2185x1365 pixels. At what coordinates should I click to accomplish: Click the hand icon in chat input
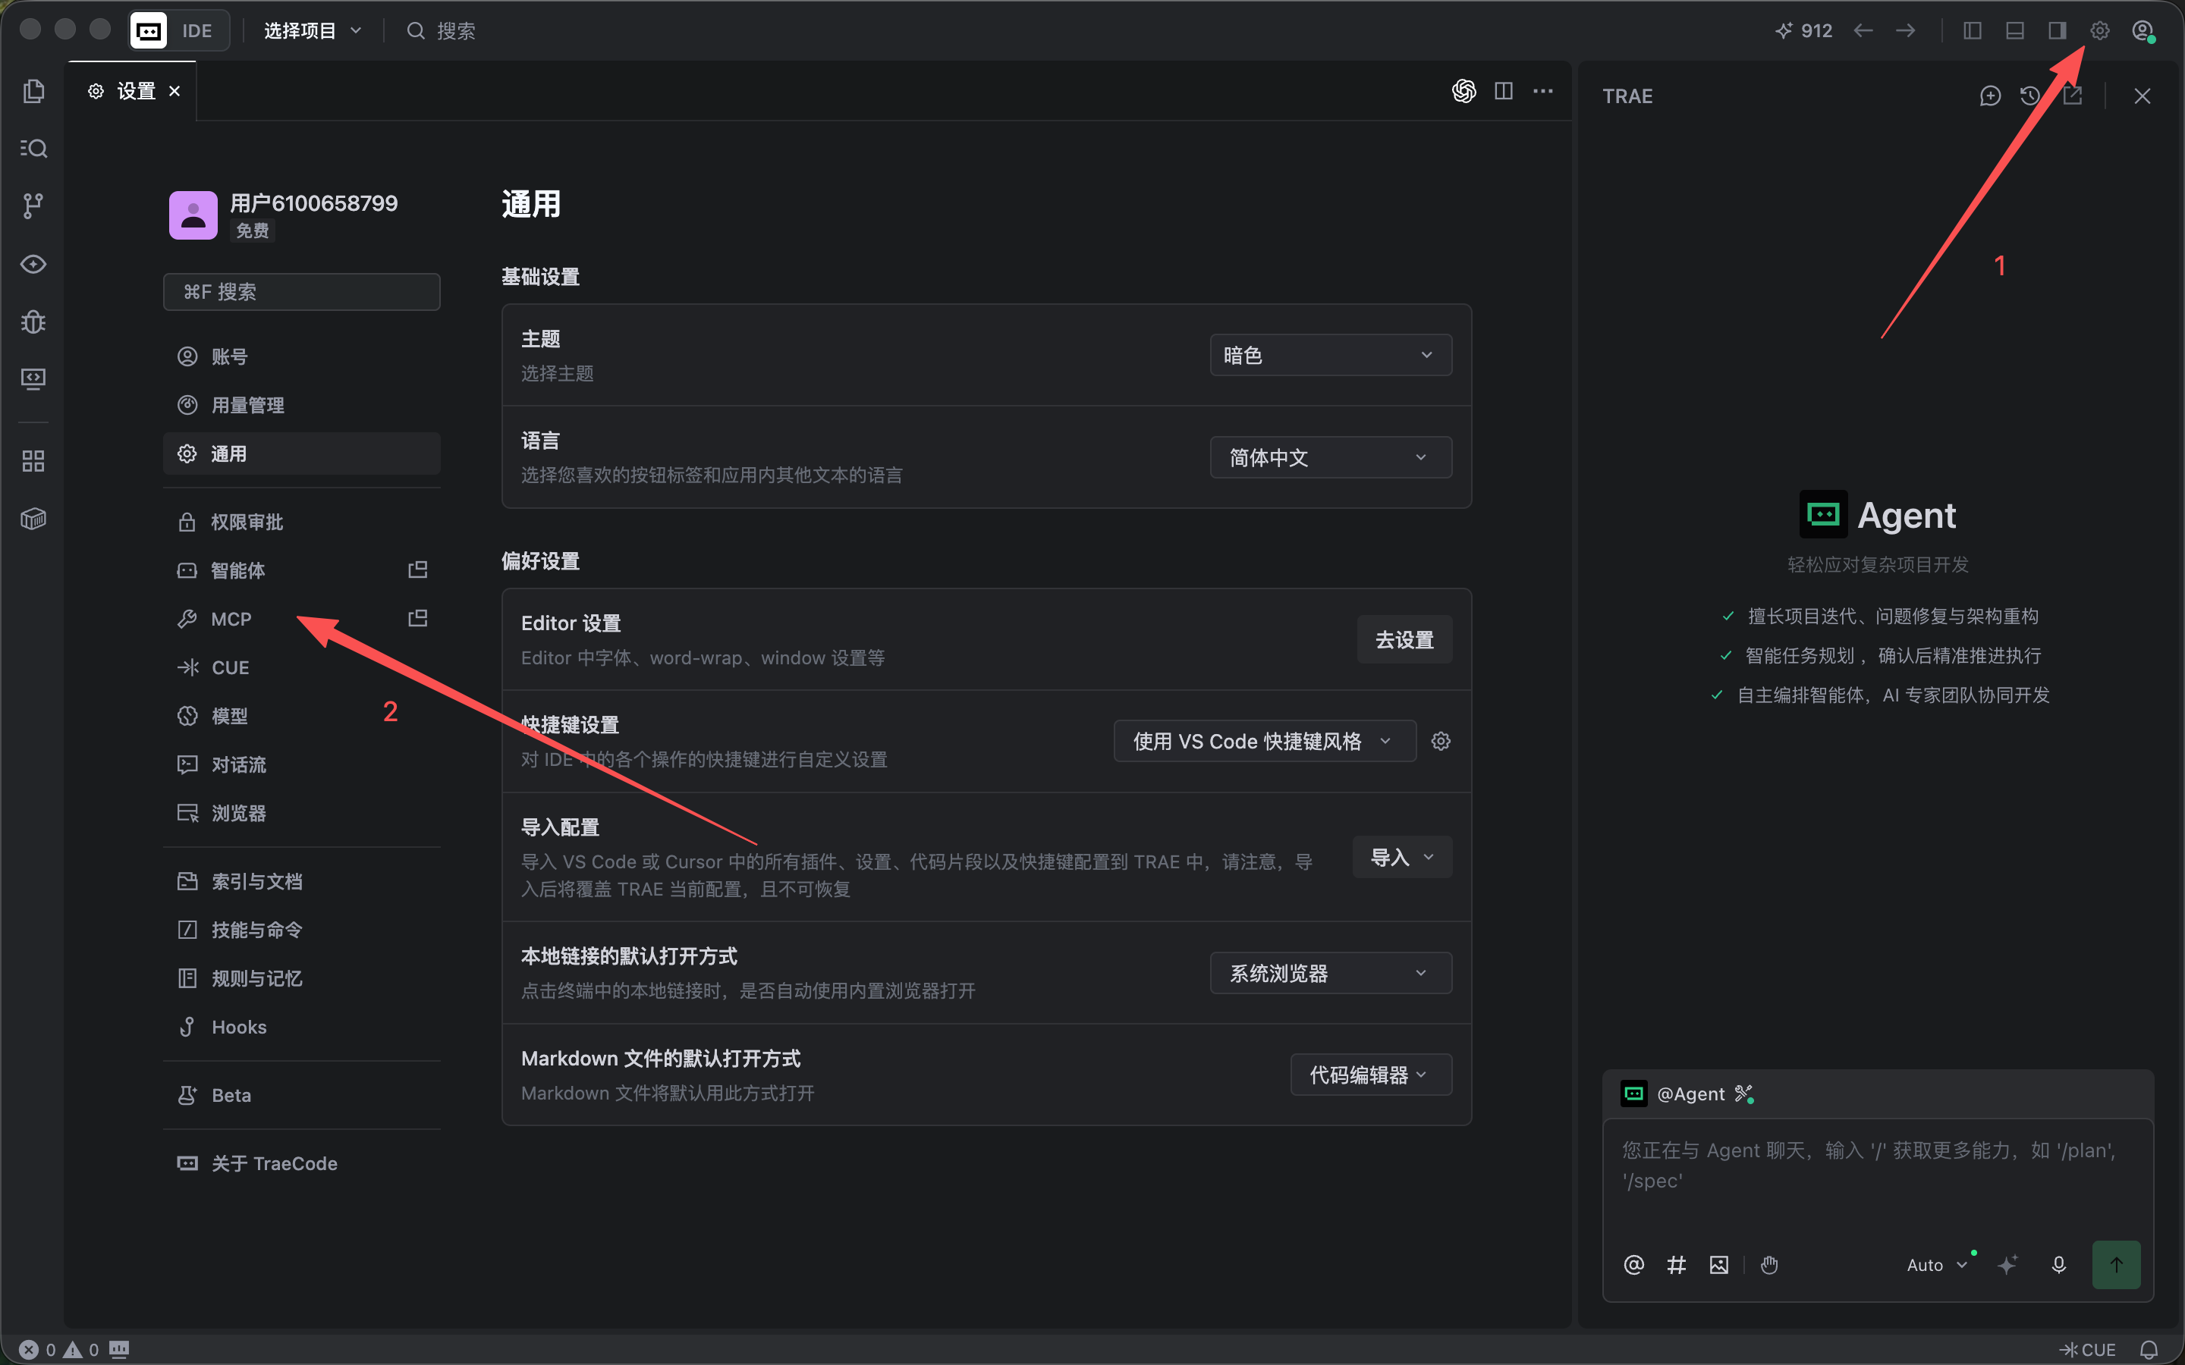[x=1770, y=1265]
